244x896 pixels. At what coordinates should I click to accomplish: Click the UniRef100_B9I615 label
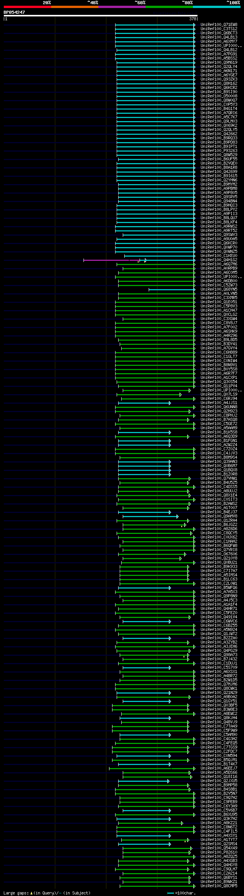tap(219, 176)
